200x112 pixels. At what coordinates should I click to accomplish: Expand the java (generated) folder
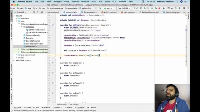[17, 55]
